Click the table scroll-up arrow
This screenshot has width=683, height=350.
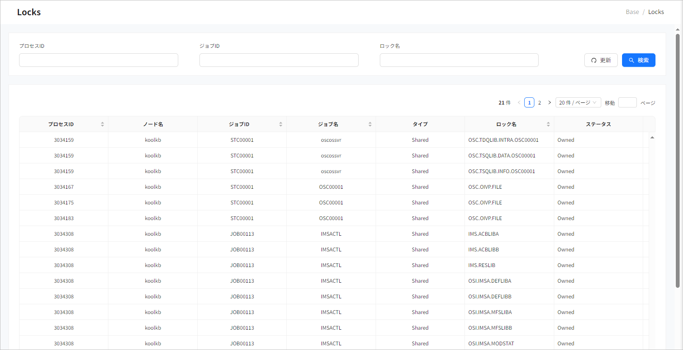tap(652, 138)
